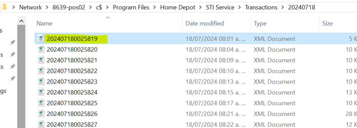
Task: Select the XML icon beside 202407180025822
Action: pyautogui.click(x=41, y=71)
